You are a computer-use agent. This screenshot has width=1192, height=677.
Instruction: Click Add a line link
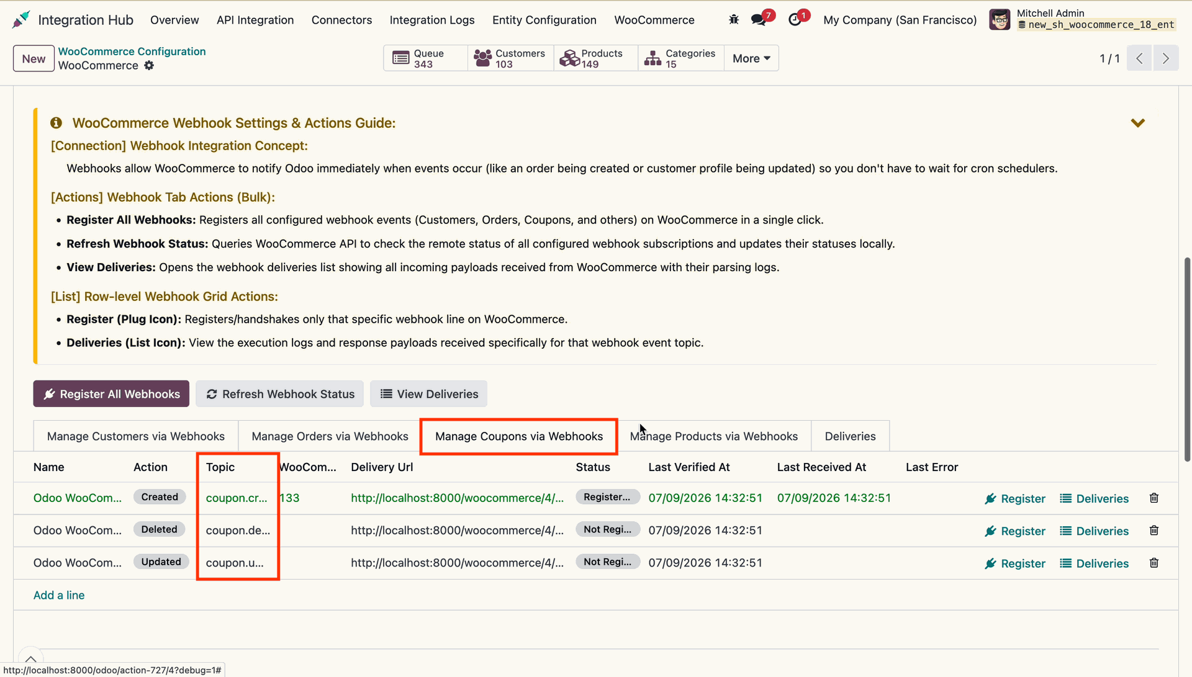point(59,595)
